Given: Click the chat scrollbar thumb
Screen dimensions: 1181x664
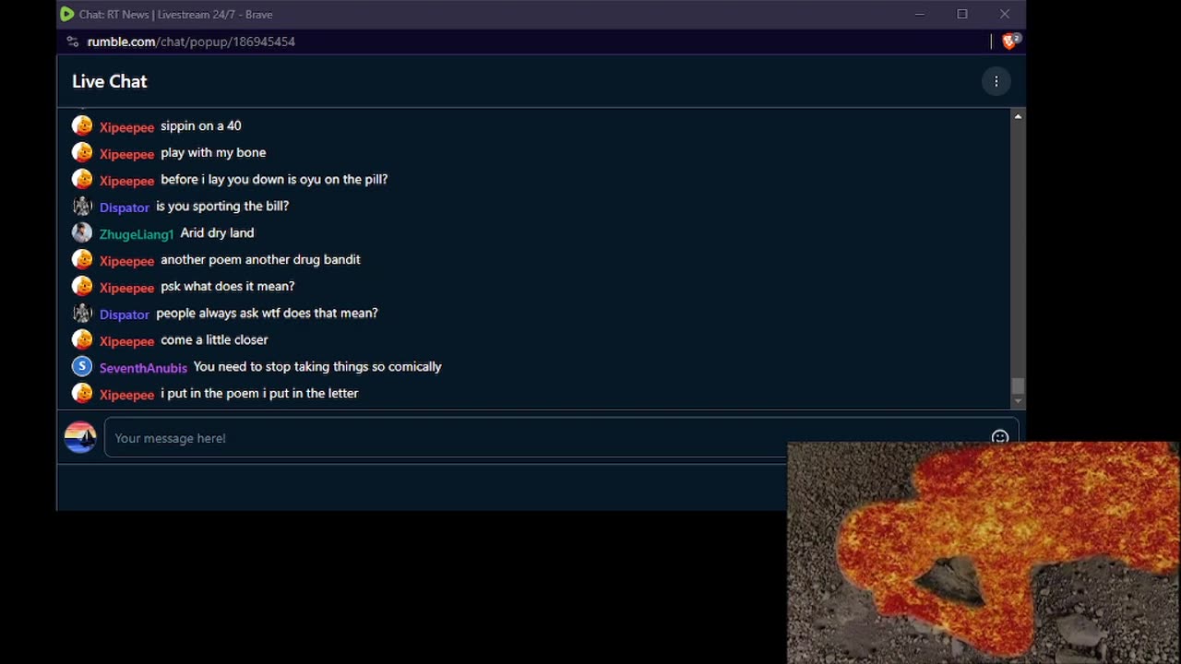Looking at the screenshot, I should [1018, 385].
